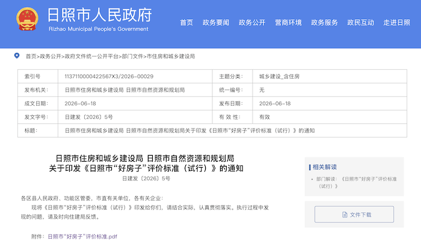The image size is (421, 247).
Task: Open 政务服务 navigation item
Action: [x=324, y=22]
